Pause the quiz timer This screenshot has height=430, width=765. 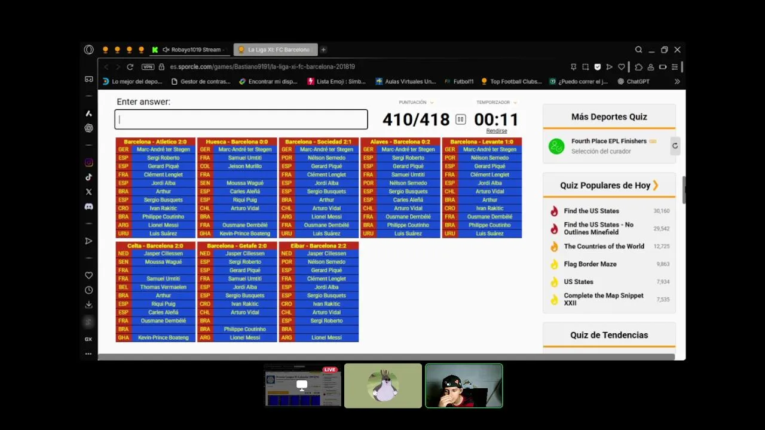coord(460,119)
